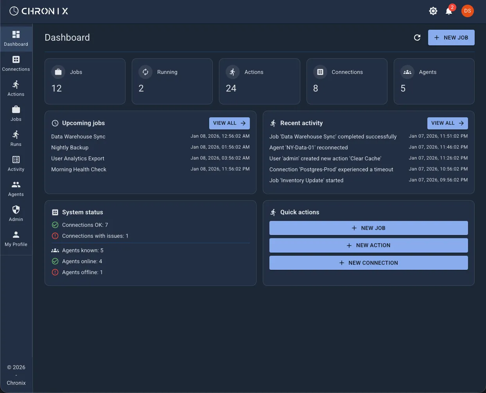Select Dashboard in the sidebar
The image size is (486, 393).
(16, 38)
